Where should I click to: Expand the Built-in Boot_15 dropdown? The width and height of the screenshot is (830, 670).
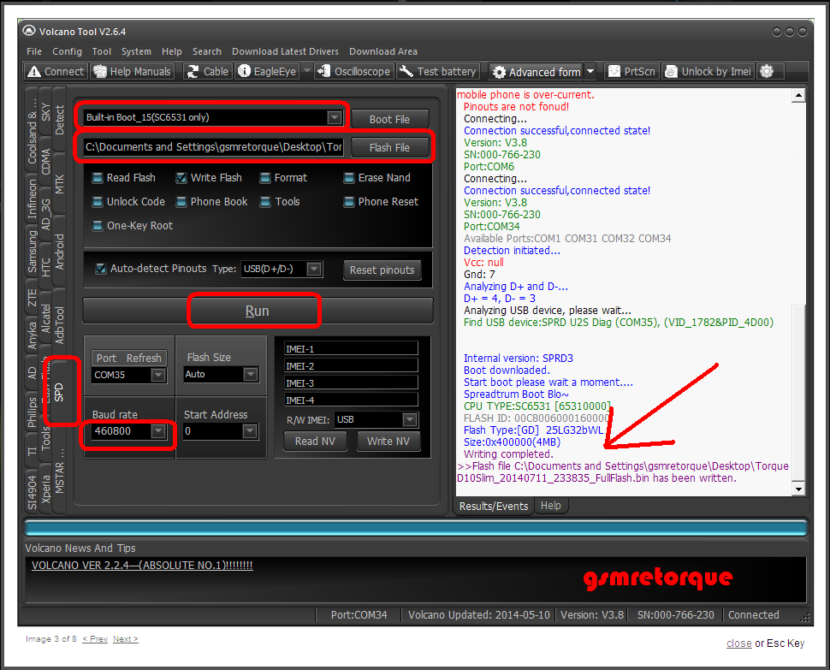pos(334,118)
